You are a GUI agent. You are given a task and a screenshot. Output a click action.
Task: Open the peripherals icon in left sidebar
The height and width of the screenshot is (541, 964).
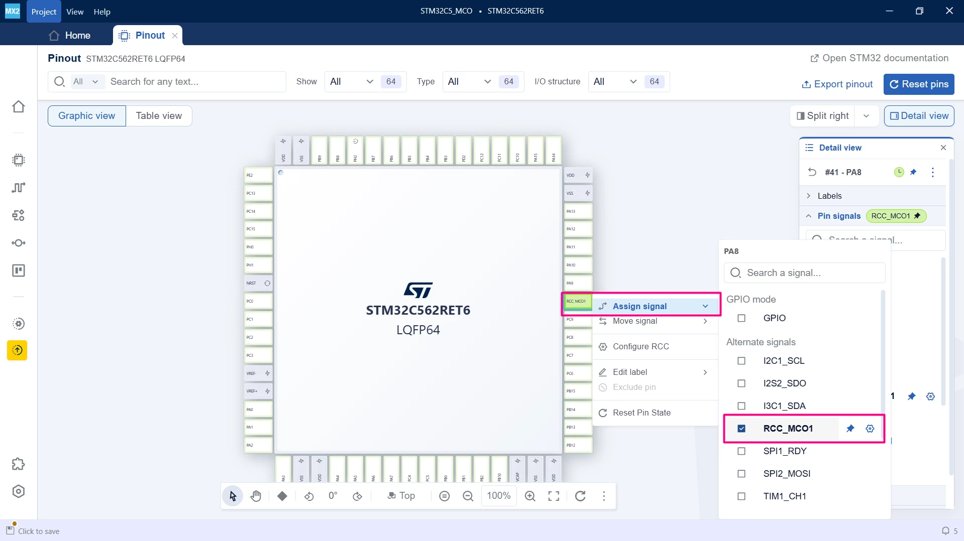coord(19,215)
